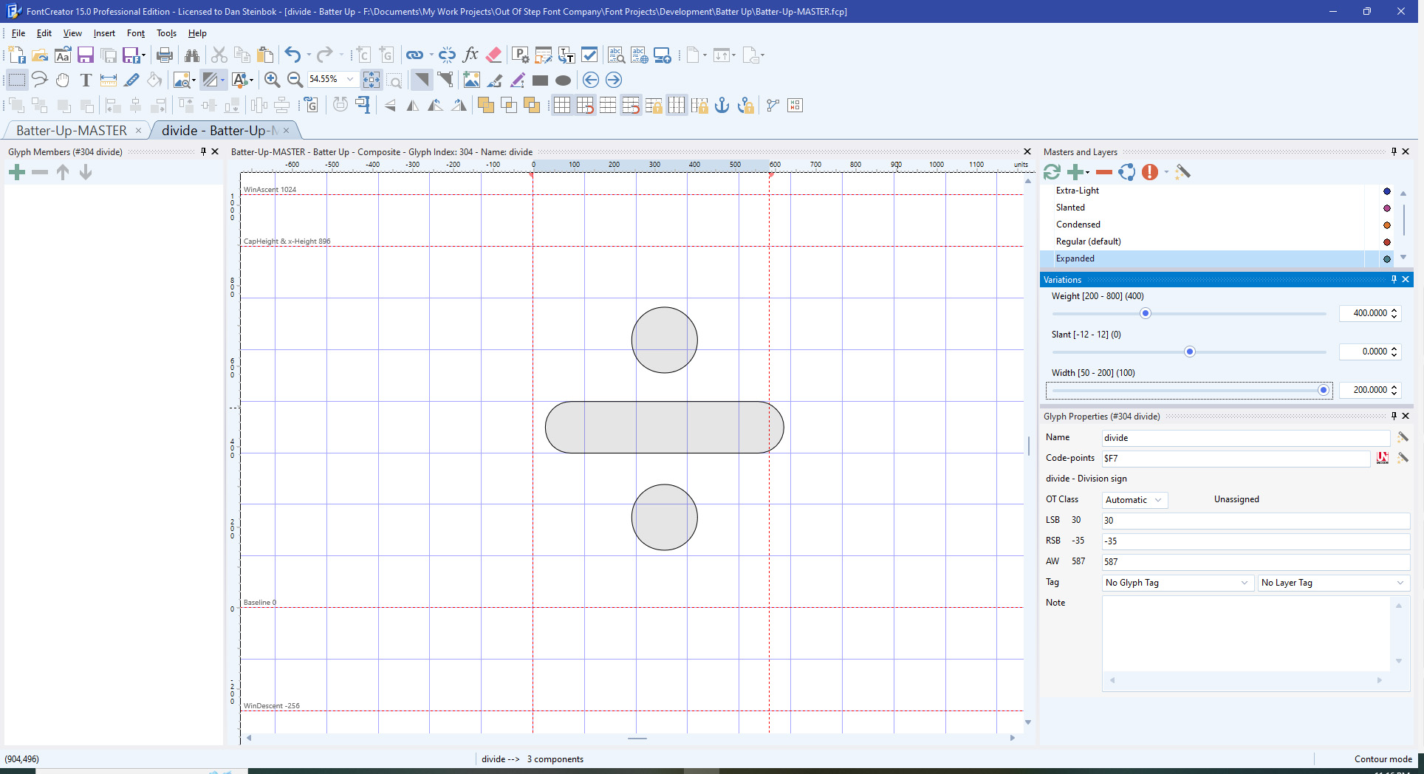Open the binoculars Find tool

[192, 55]
